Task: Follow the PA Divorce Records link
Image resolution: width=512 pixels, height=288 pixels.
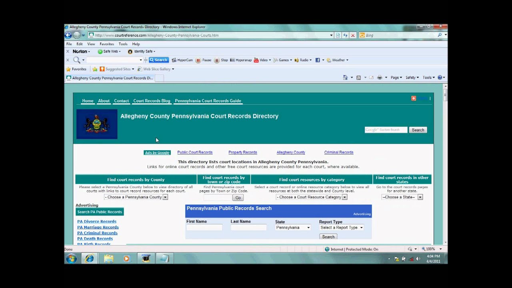Action: (x=96, y=221)
